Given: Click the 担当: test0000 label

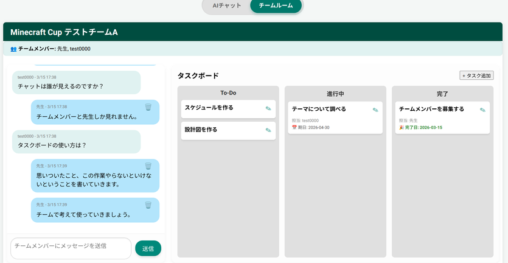Looking at the screenshot, I should [x=305, y=121].
